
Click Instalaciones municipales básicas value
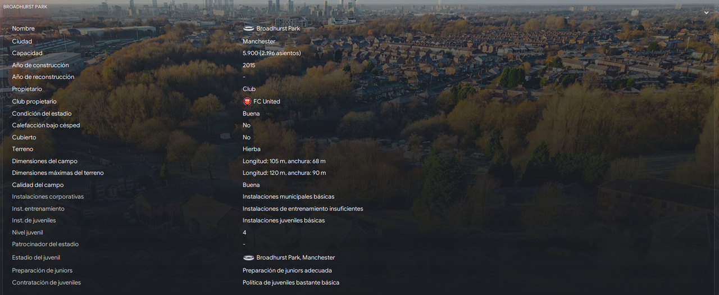(288, 197)
